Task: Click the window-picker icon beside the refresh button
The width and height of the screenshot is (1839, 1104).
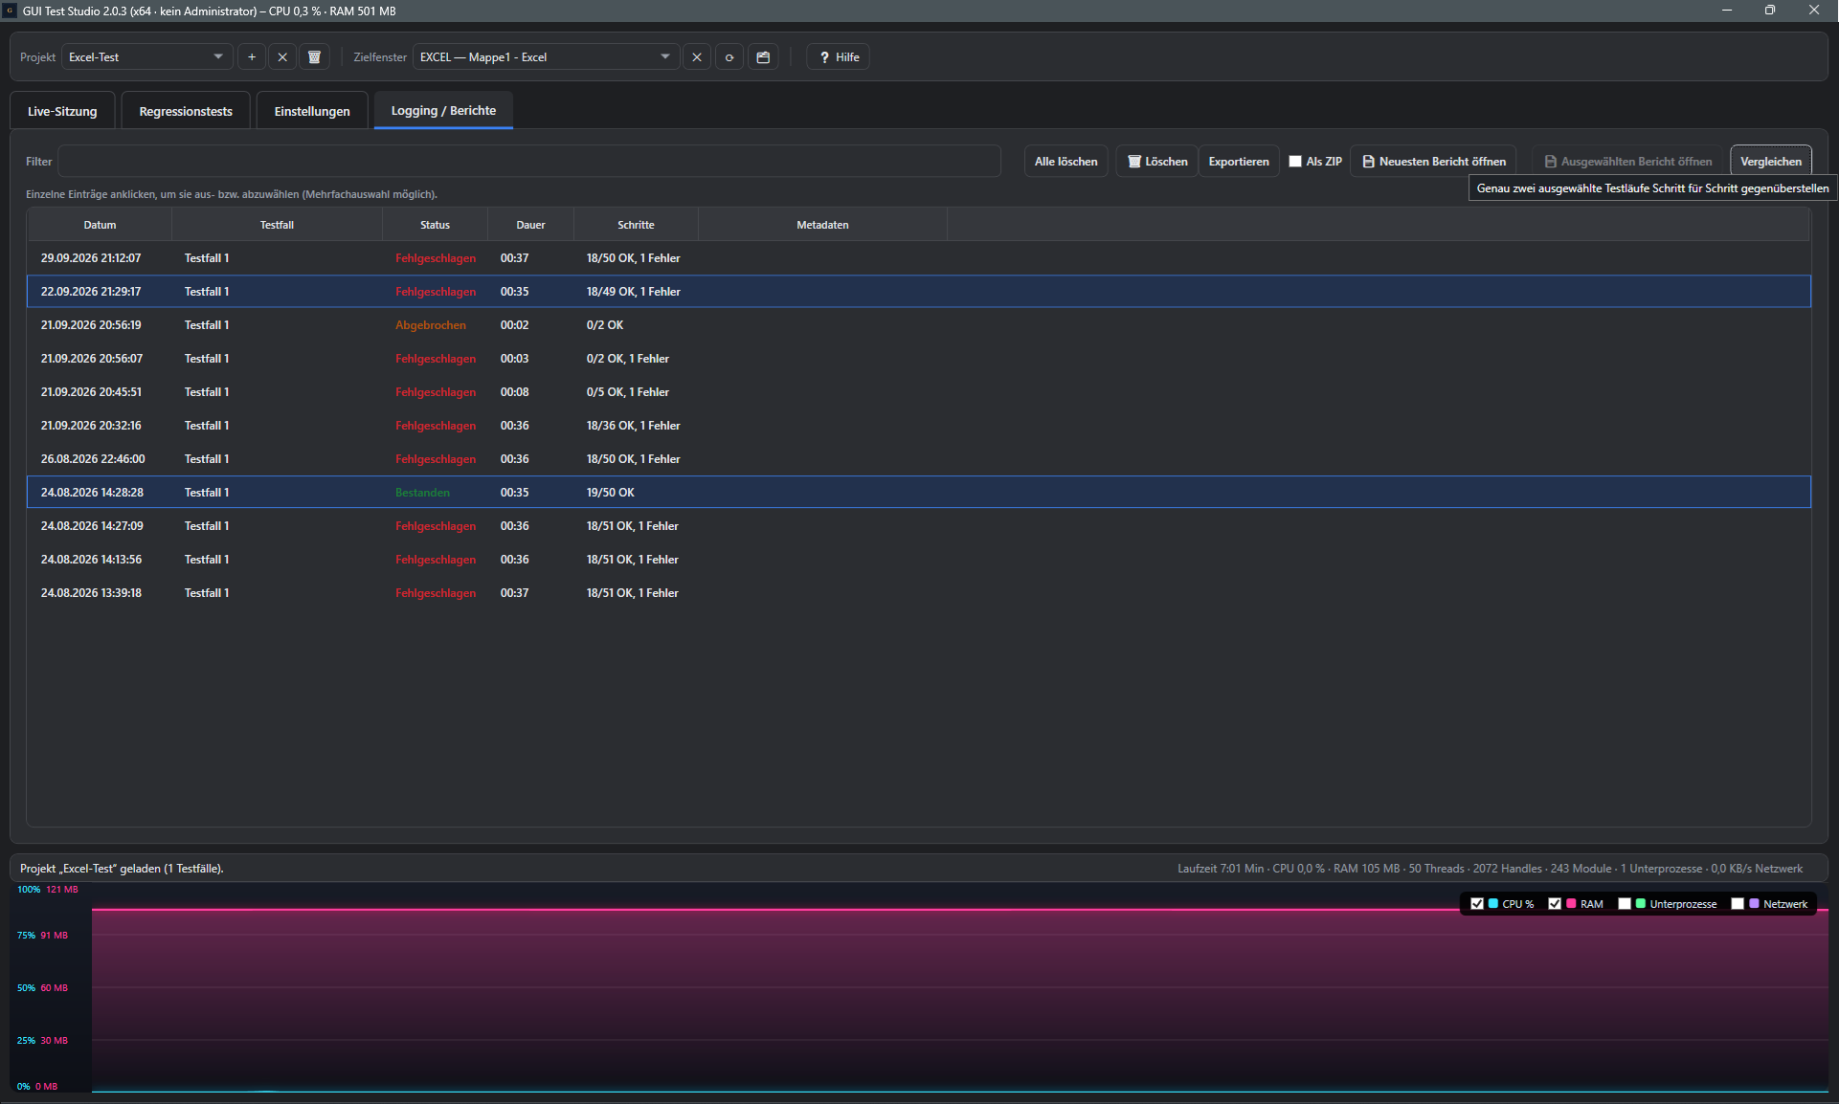Action: pos(763,57)
